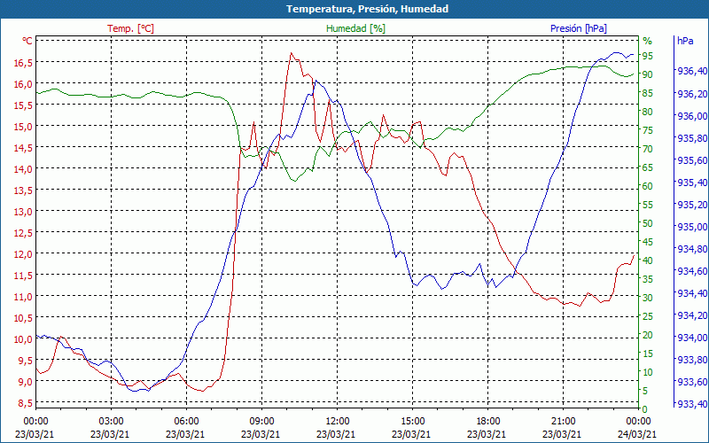
Task: Click the 95 humidity axis value
Action: (x=648, y=56)
